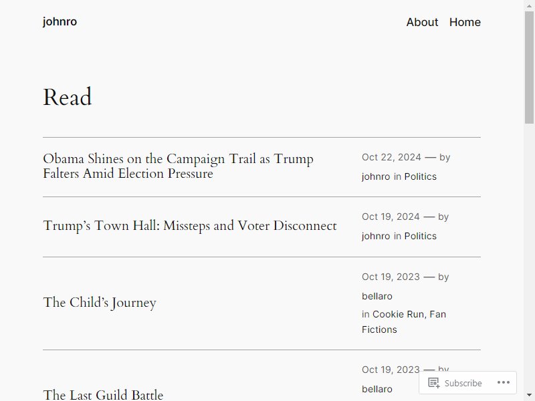535x401 pixels.
Task: Click the johnro site title
Action: (x=60, y=21)
